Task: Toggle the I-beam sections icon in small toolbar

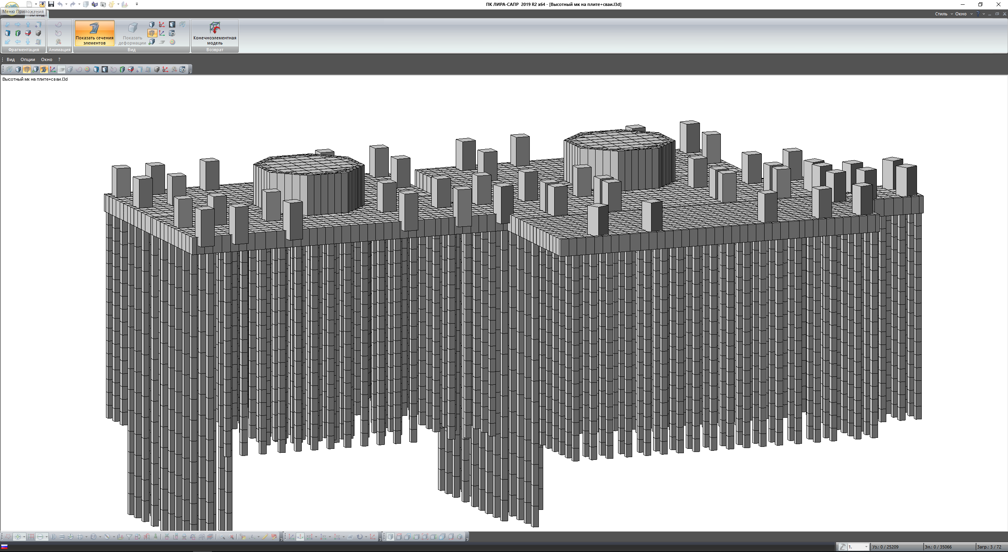Action: (x=44, y=69)
